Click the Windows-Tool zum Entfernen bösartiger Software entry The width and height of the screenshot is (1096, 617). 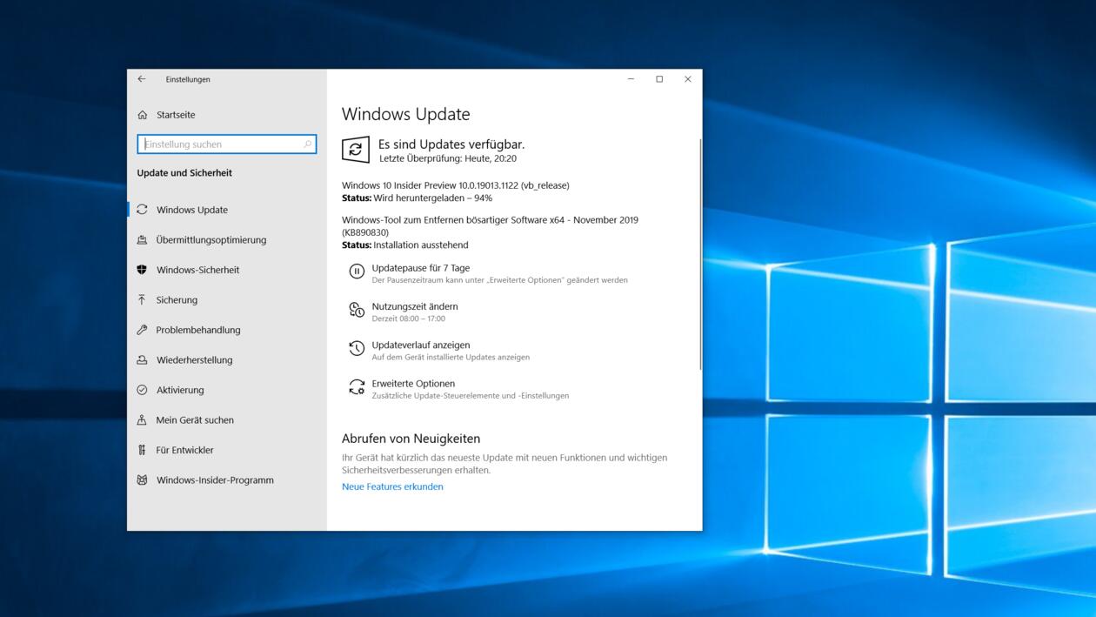click(490, 226)
